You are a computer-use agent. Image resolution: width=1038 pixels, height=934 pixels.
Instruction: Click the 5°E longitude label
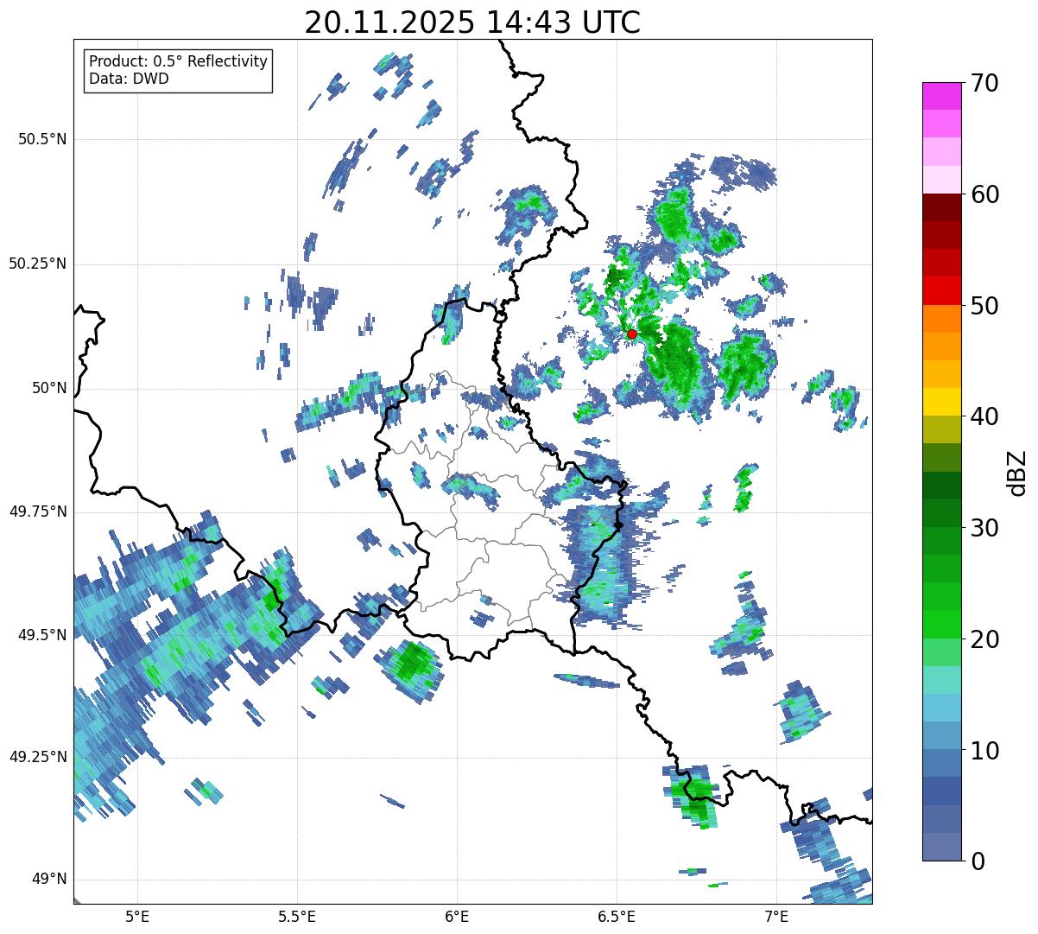click(137, 916)
